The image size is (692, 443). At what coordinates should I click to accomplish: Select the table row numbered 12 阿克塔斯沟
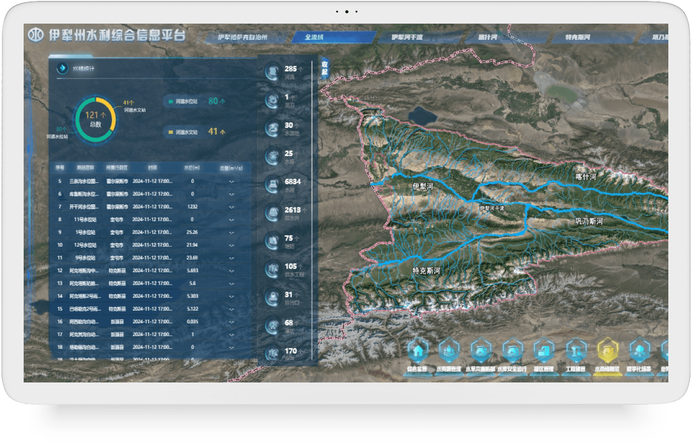150,271
